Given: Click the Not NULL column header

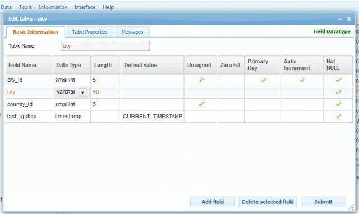Looking at the screenshot, I should [338, 65].
